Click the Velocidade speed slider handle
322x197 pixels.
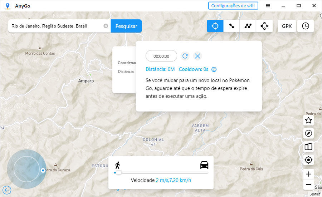(118, 173)
